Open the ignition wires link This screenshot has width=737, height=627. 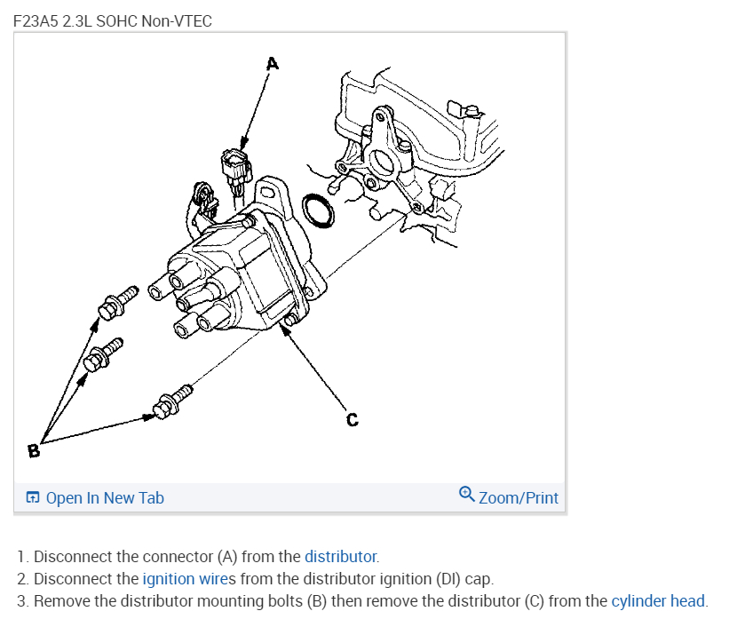coord(189,578)
